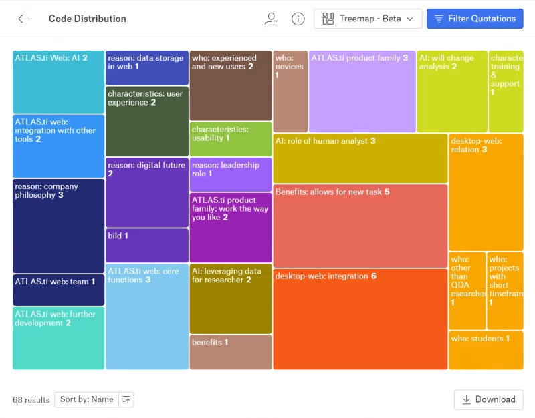Select the ATLAS.ti product family 3 tile
535x418 pixels.
pyautogui.click(x=362, y=91)
